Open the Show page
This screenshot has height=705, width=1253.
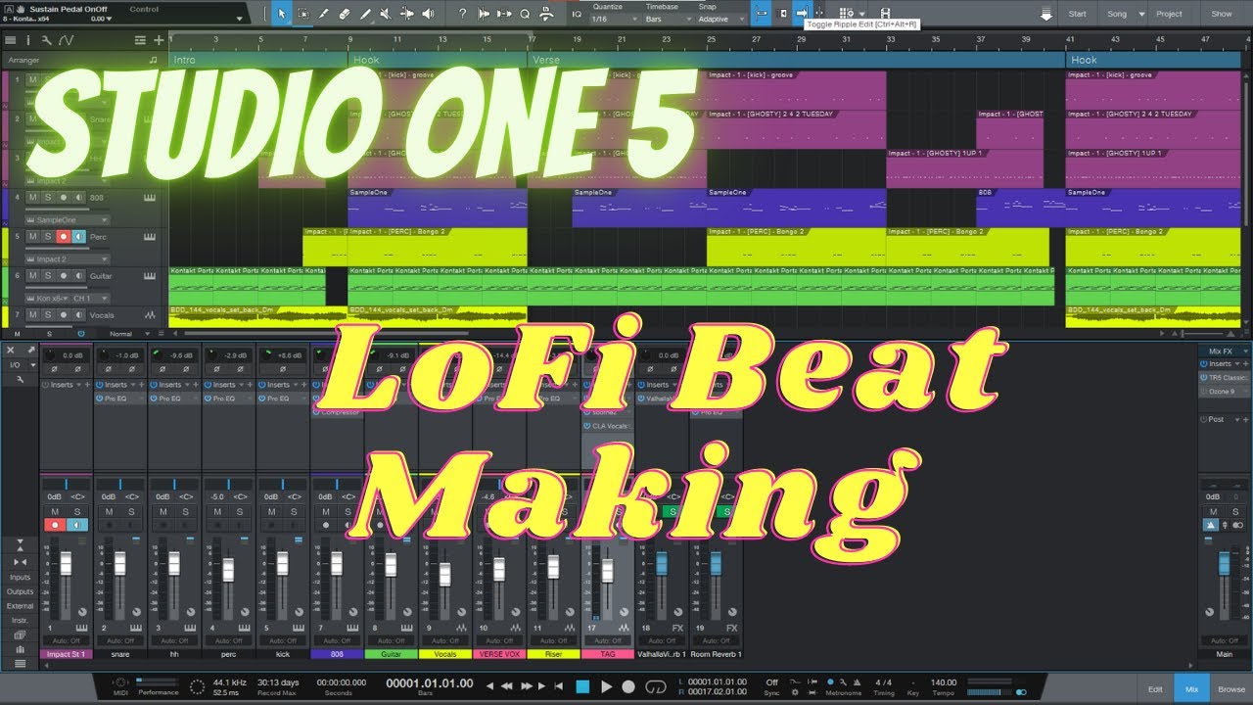[1222, 14]
